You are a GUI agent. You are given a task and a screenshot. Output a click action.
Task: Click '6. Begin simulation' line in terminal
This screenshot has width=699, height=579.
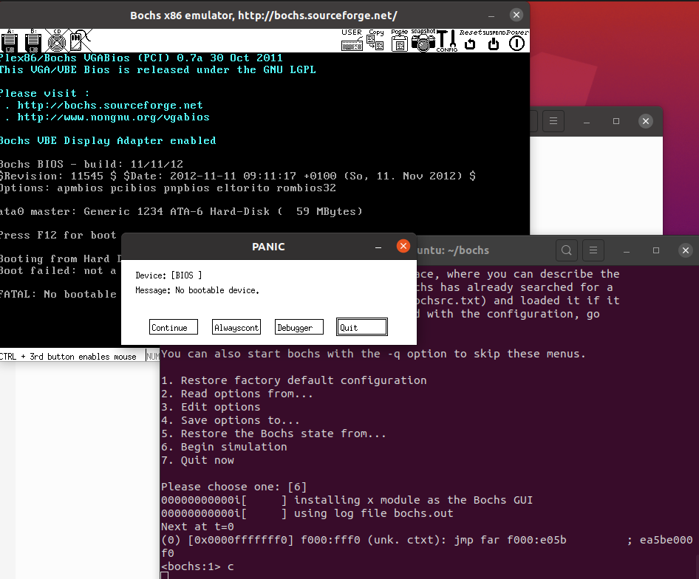(x=224, y=447)
